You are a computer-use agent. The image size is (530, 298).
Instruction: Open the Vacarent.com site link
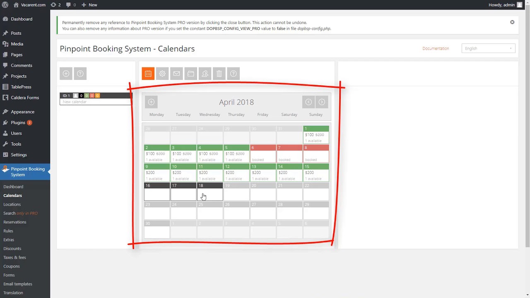[x=29, y=5]
